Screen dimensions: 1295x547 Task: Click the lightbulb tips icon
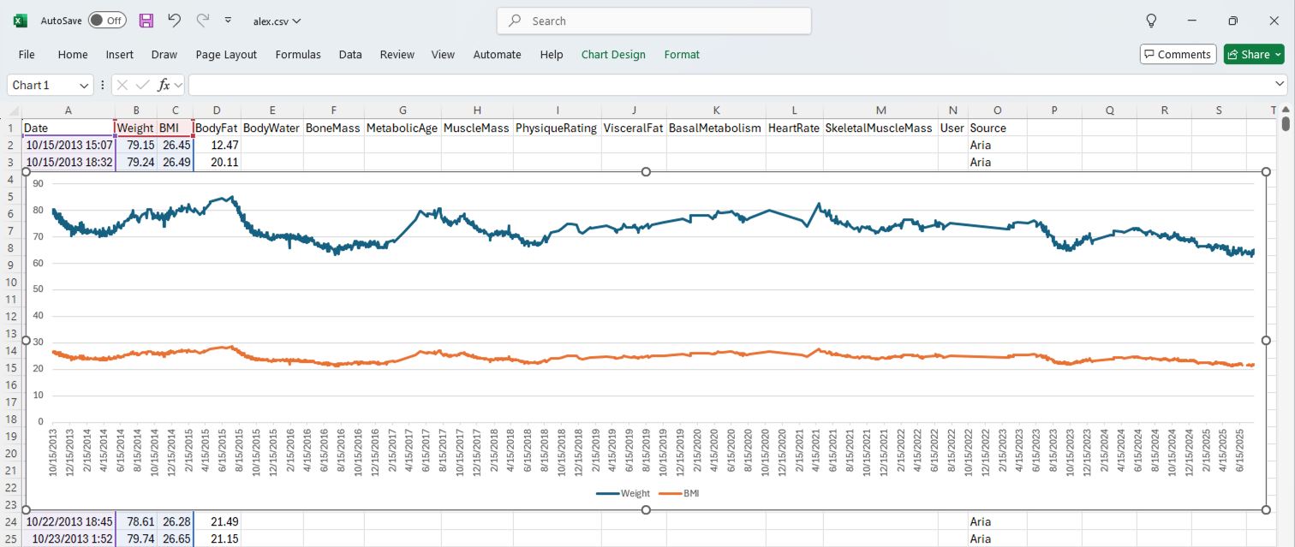pyautogui.click(x=1152, y=21)
